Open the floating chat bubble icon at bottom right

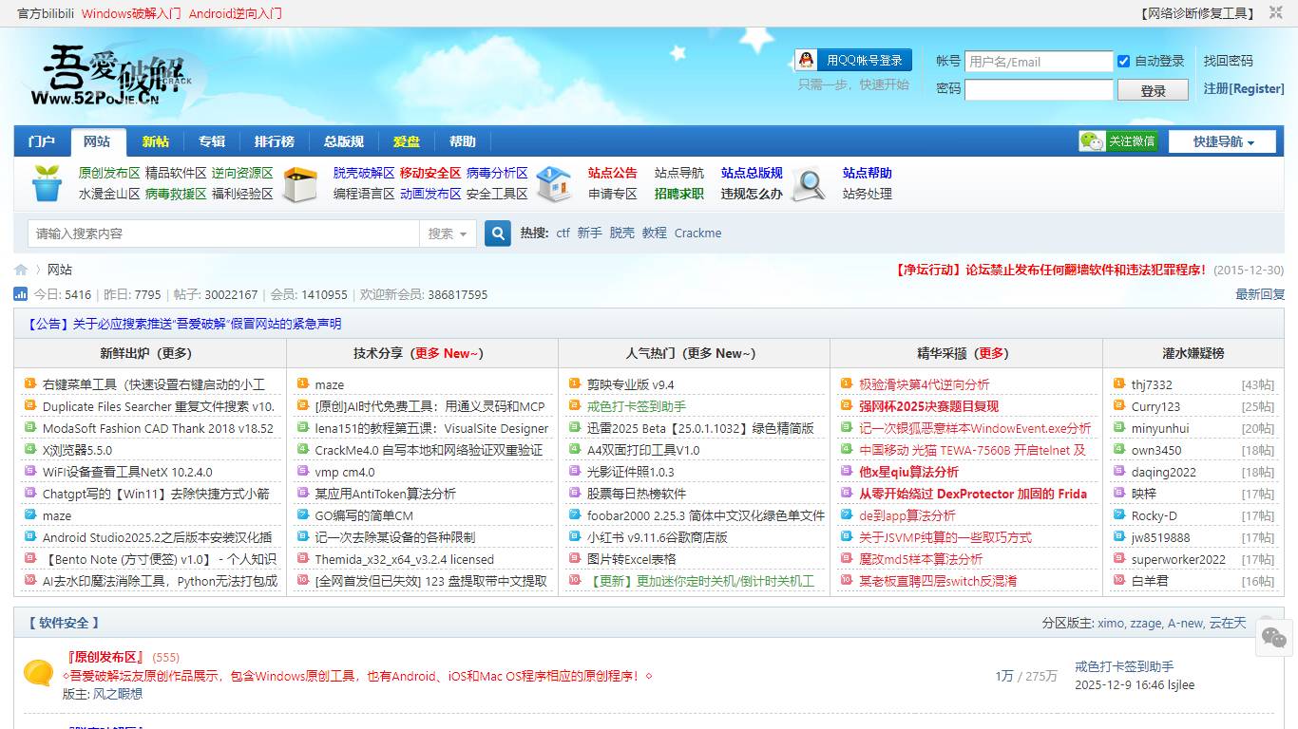click(x=1273, y=637)
